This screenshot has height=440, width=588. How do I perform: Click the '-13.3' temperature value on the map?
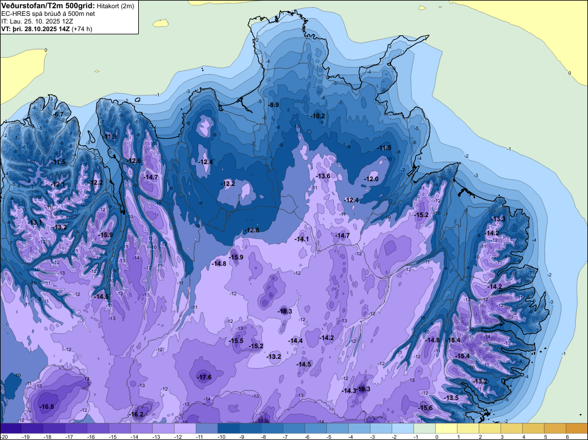point(498,219)
